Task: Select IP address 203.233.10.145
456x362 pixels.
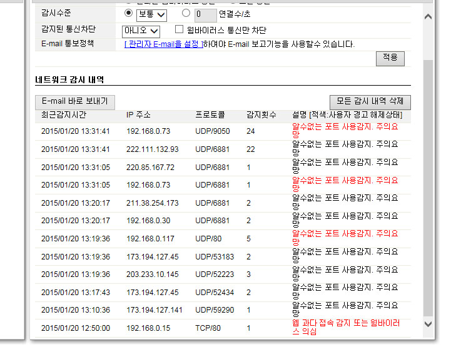Action: pos(153,274)
